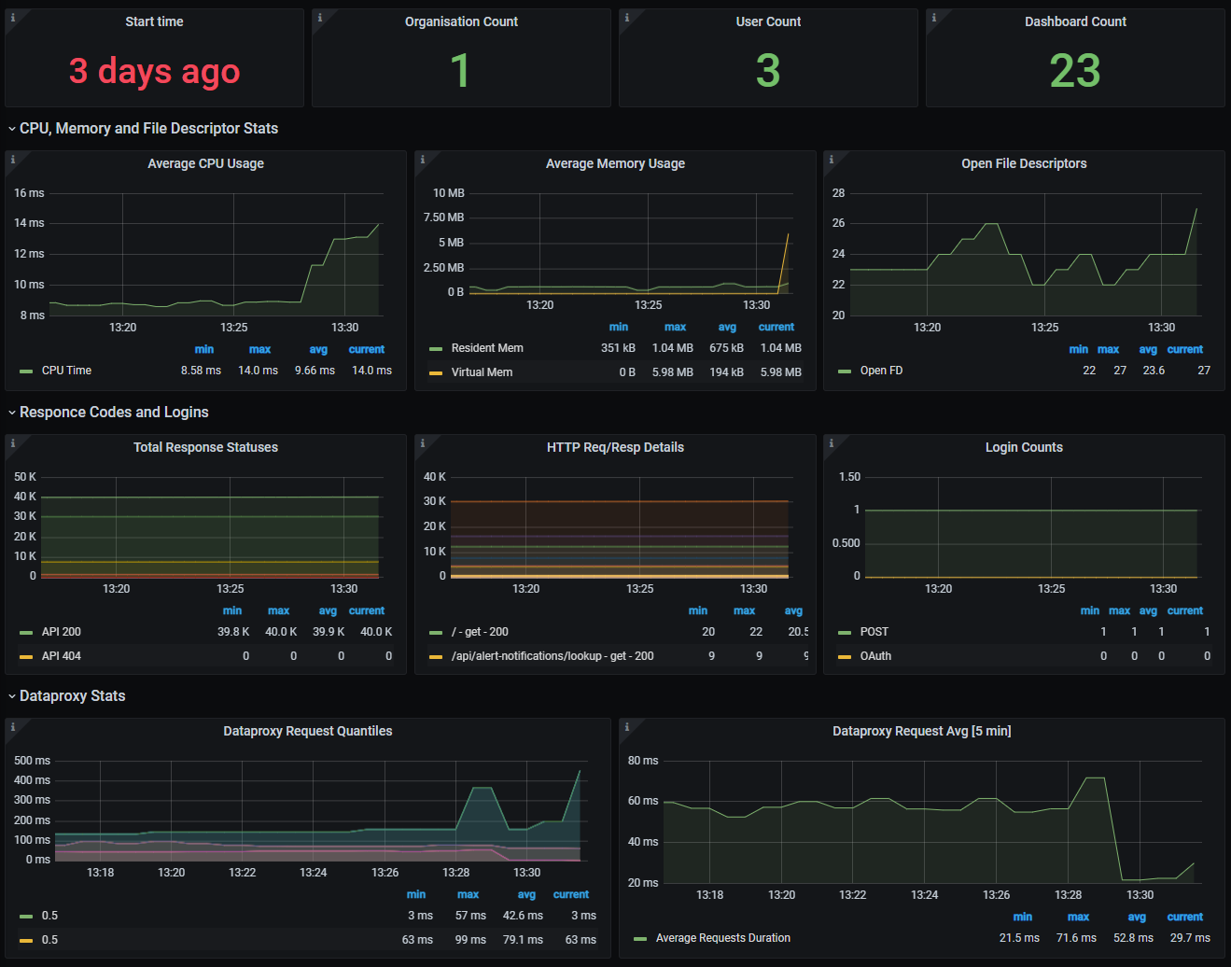The height and width of the screenshot is (967, 1231).
Task: Toggle the API 404 series in legend
Action: pos(61,656)
